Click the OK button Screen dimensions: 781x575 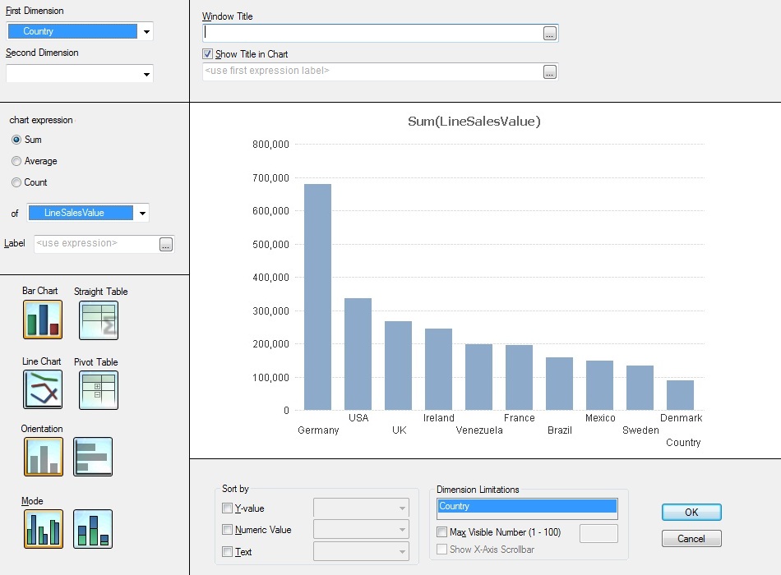point(691,512)
